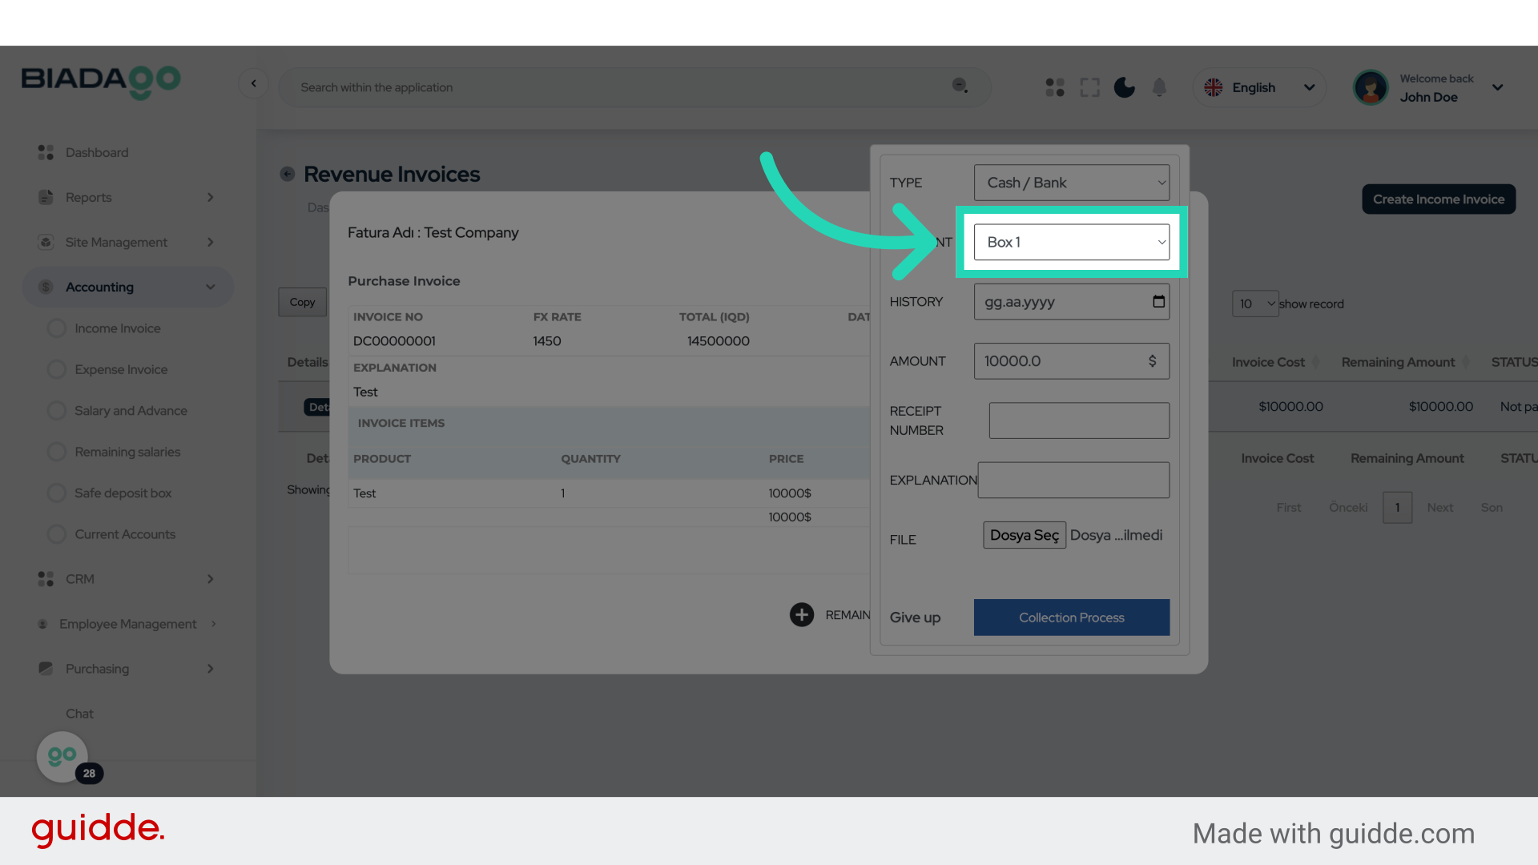Click the Reports document icon
Viewport: 1538px width, 865px height.
click(46, 197)
